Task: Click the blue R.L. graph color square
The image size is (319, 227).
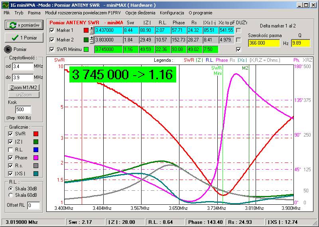Action: coord(36,150)
